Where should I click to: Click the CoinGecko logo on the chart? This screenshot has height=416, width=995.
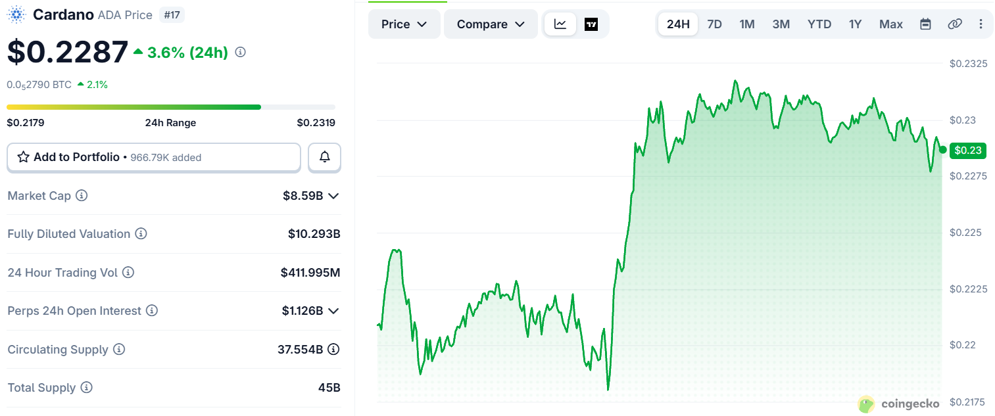coord(899,404)
